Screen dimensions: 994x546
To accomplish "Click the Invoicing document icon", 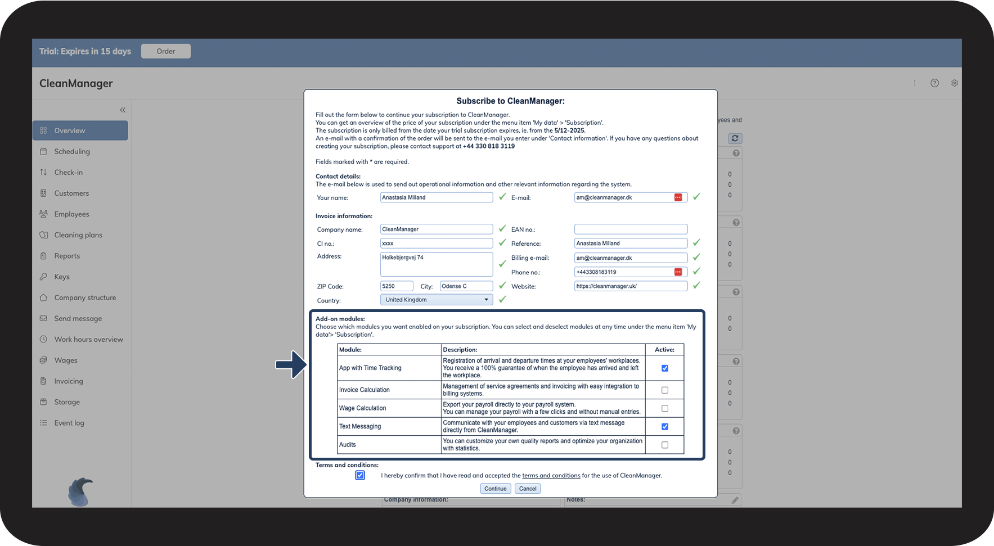I will 43,381.
